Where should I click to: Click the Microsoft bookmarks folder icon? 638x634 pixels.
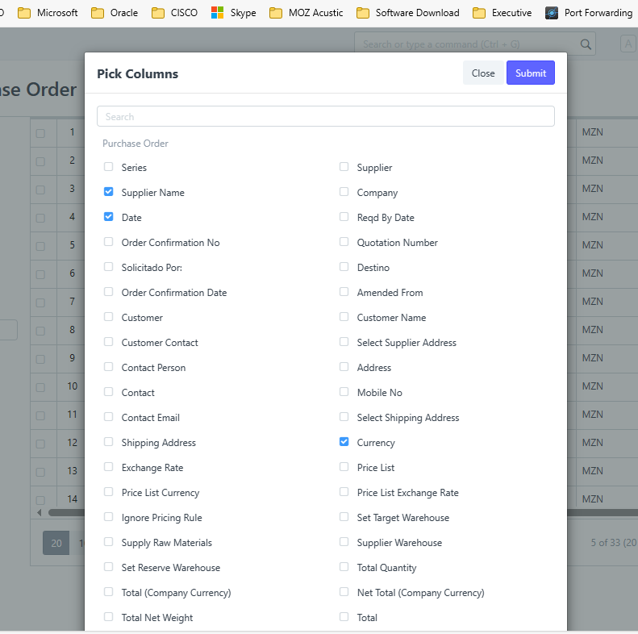pos(24,13)
